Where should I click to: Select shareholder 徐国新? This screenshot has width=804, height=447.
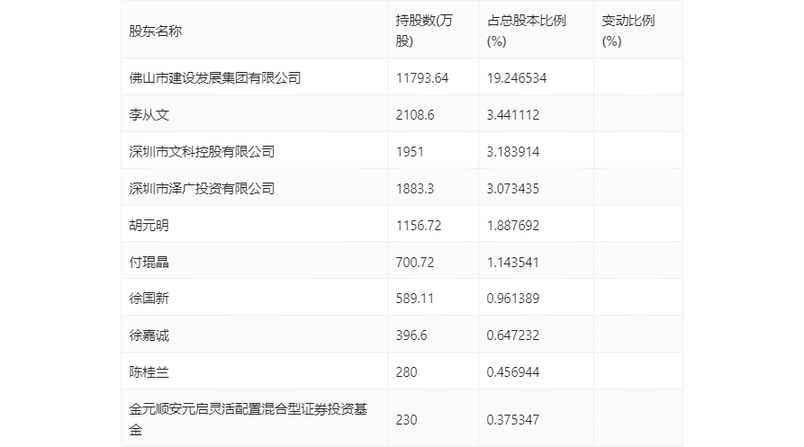149,298
